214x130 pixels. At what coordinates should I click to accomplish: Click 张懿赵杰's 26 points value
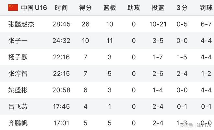point(85,24)
